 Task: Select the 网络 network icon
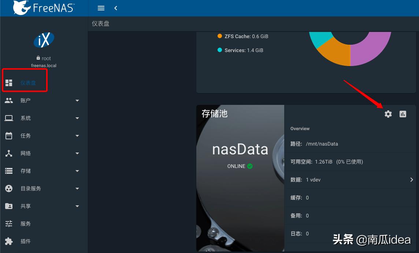coord(9,153)
